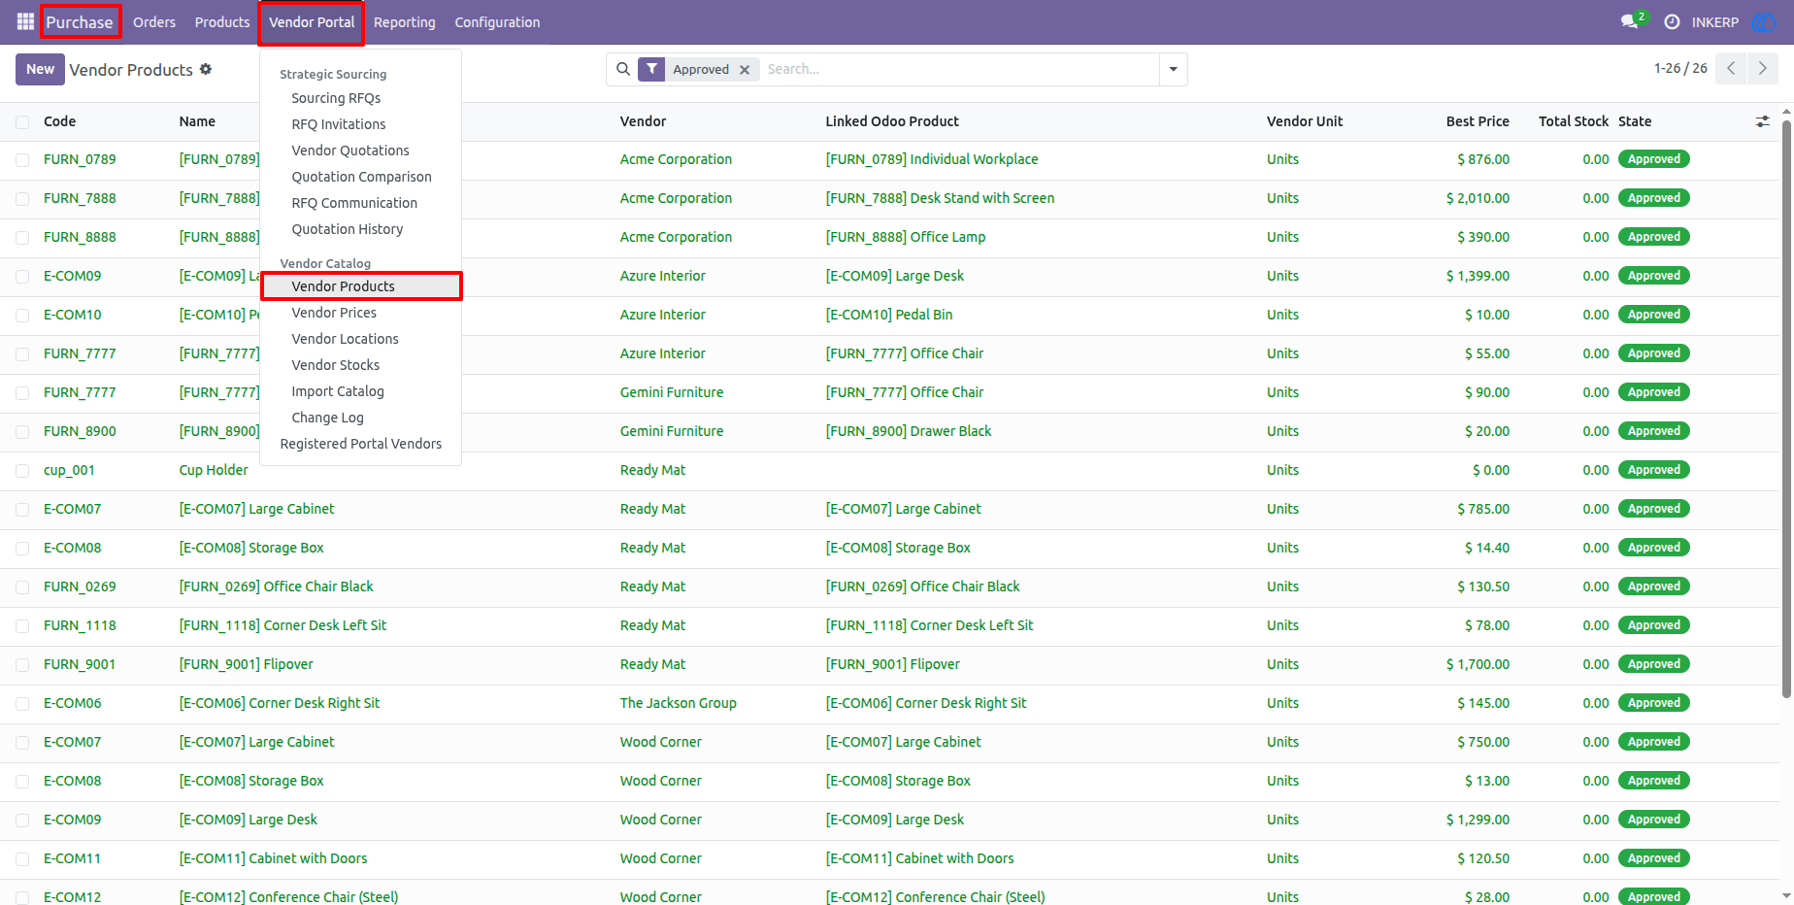Viewport: 1794px width, 905px height.
Task: Go to previous page arrow
Action: click(x=1731, y=68)
